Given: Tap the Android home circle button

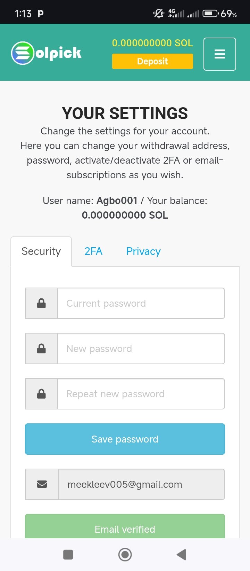Looking at the screenshot, I should (125, 555).
